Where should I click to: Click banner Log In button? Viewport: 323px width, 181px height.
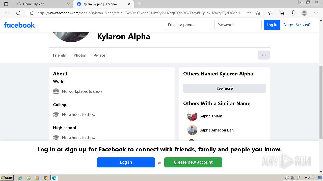pos(126,162)
